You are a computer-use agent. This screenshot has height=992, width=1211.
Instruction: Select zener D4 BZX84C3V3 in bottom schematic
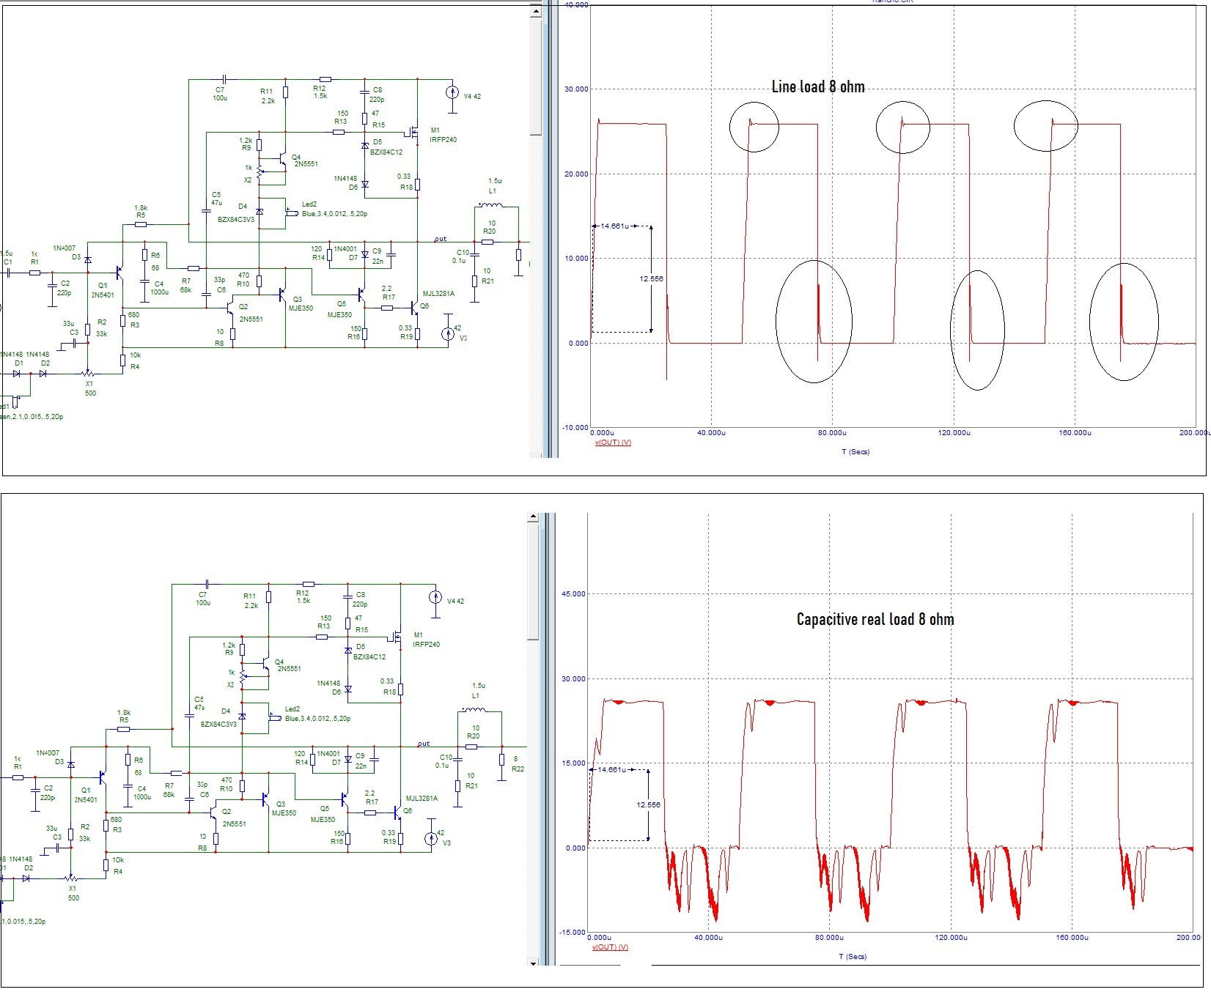tap(242, 717)
